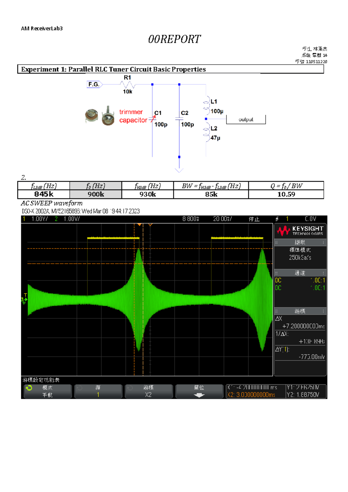Click the 47µ inductor value
Image resolution: width=348 pixels, height=492 pixels.
point(215,138)
